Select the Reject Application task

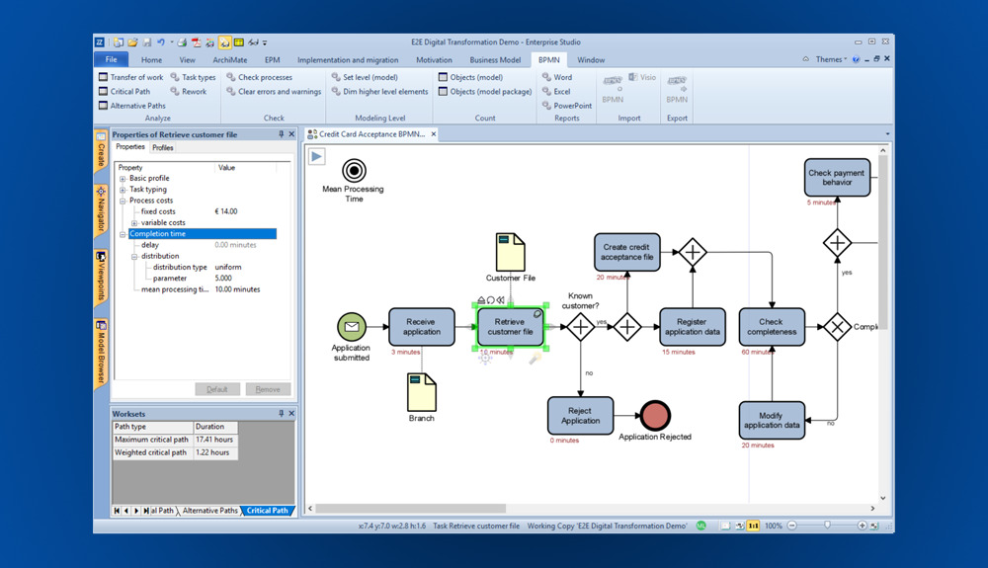pyautogui.click(x=580, y=416)
